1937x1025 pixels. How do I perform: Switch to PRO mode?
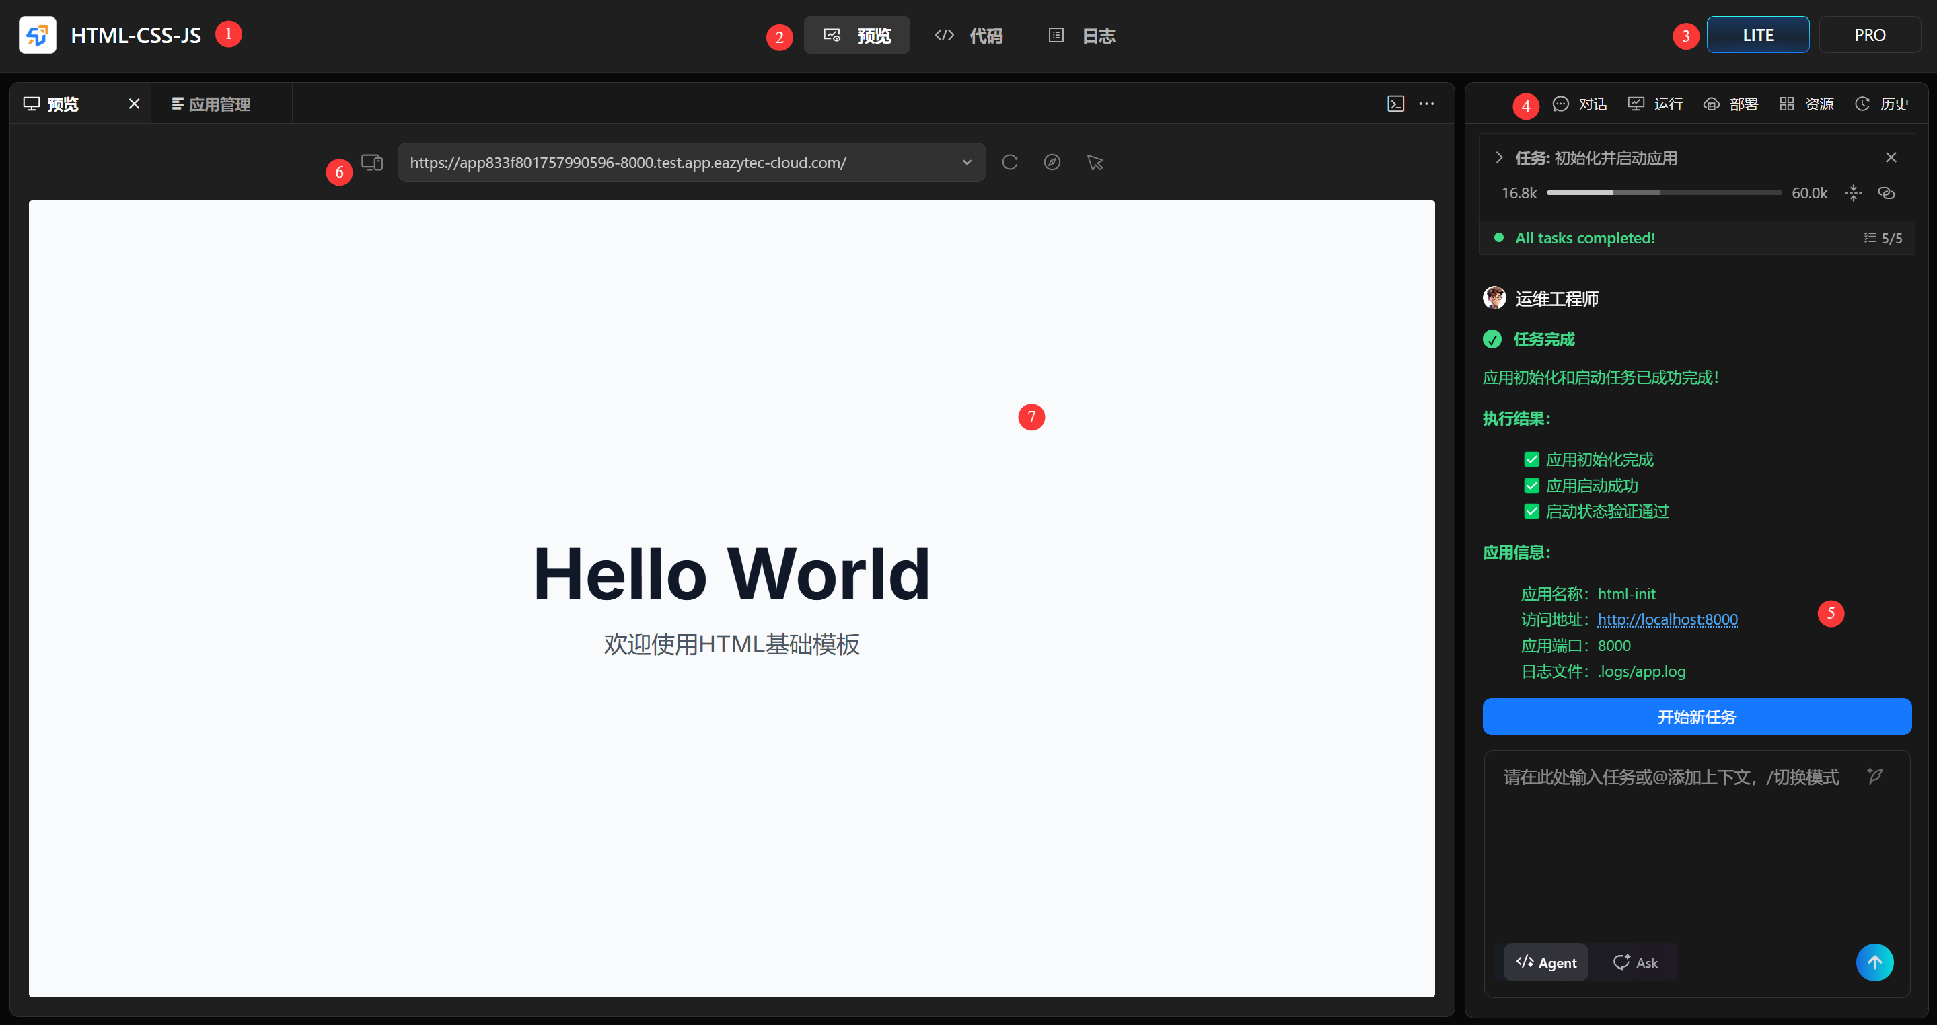coord(1869,34)
